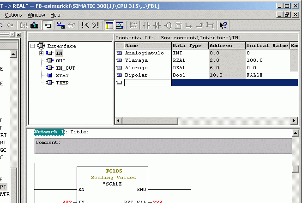
Task: Click the Name column header
Action: tap(148, 46)
